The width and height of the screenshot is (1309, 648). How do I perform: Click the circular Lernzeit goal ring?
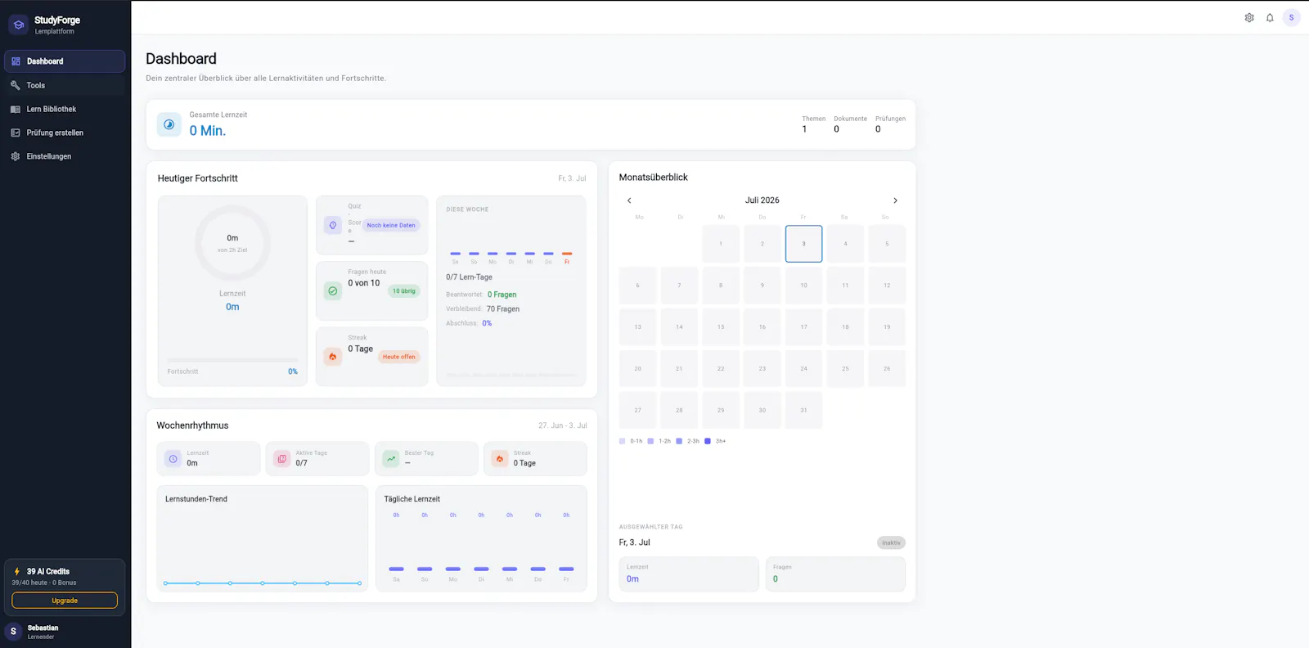click(x=232, y=243)
